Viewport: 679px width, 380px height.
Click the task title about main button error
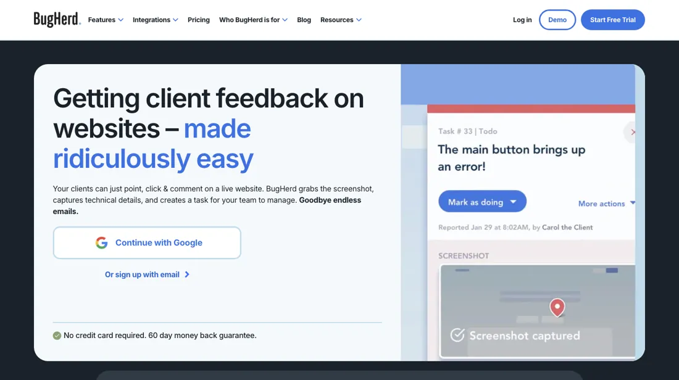[x=512, y=158]
